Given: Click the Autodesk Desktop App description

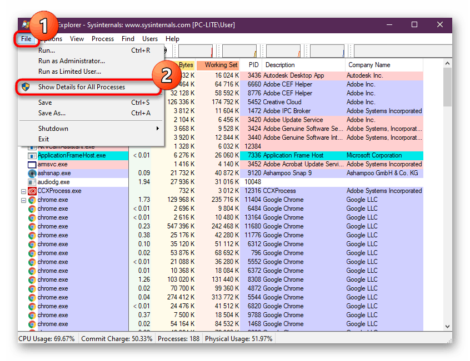Looking at the screenshot, I should (x=293, y=75).
